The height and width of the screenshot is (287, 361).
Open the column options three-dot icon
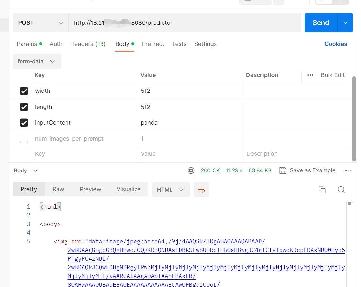310,75
